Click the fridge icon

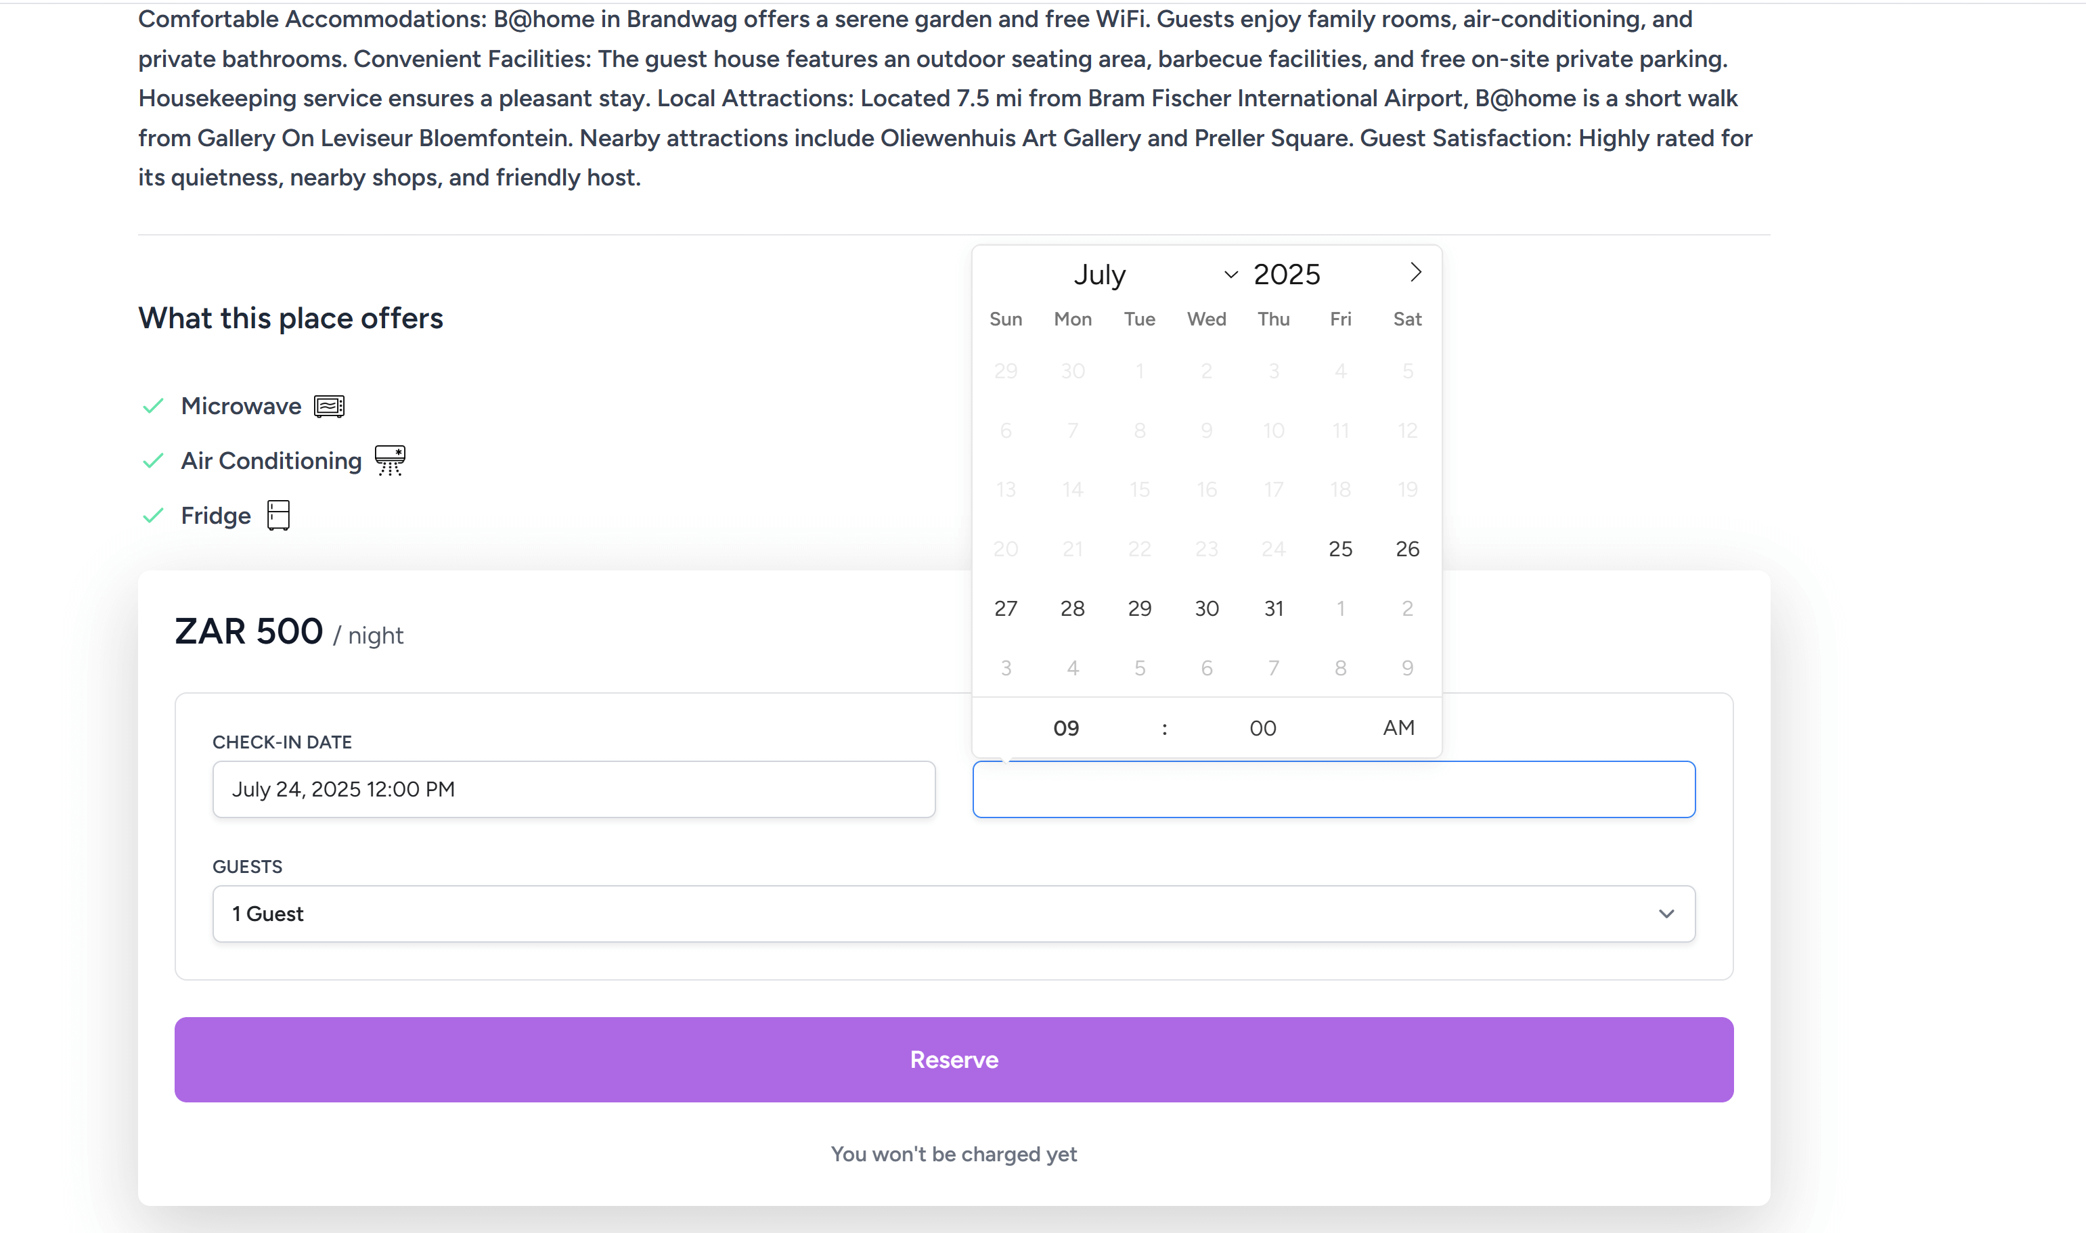point(278,515)
